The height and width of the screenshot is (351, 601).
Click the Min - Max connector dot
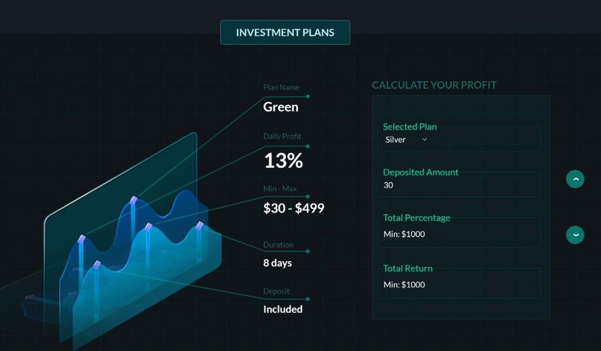pyautogui.click(x=308, y=197)
